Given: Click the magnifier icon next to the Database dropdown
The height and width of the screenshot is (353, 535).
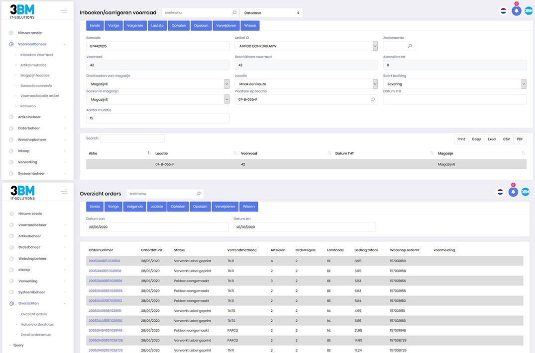Looking at the screenshot, I should pyautogui.click(x=234, y=13).
